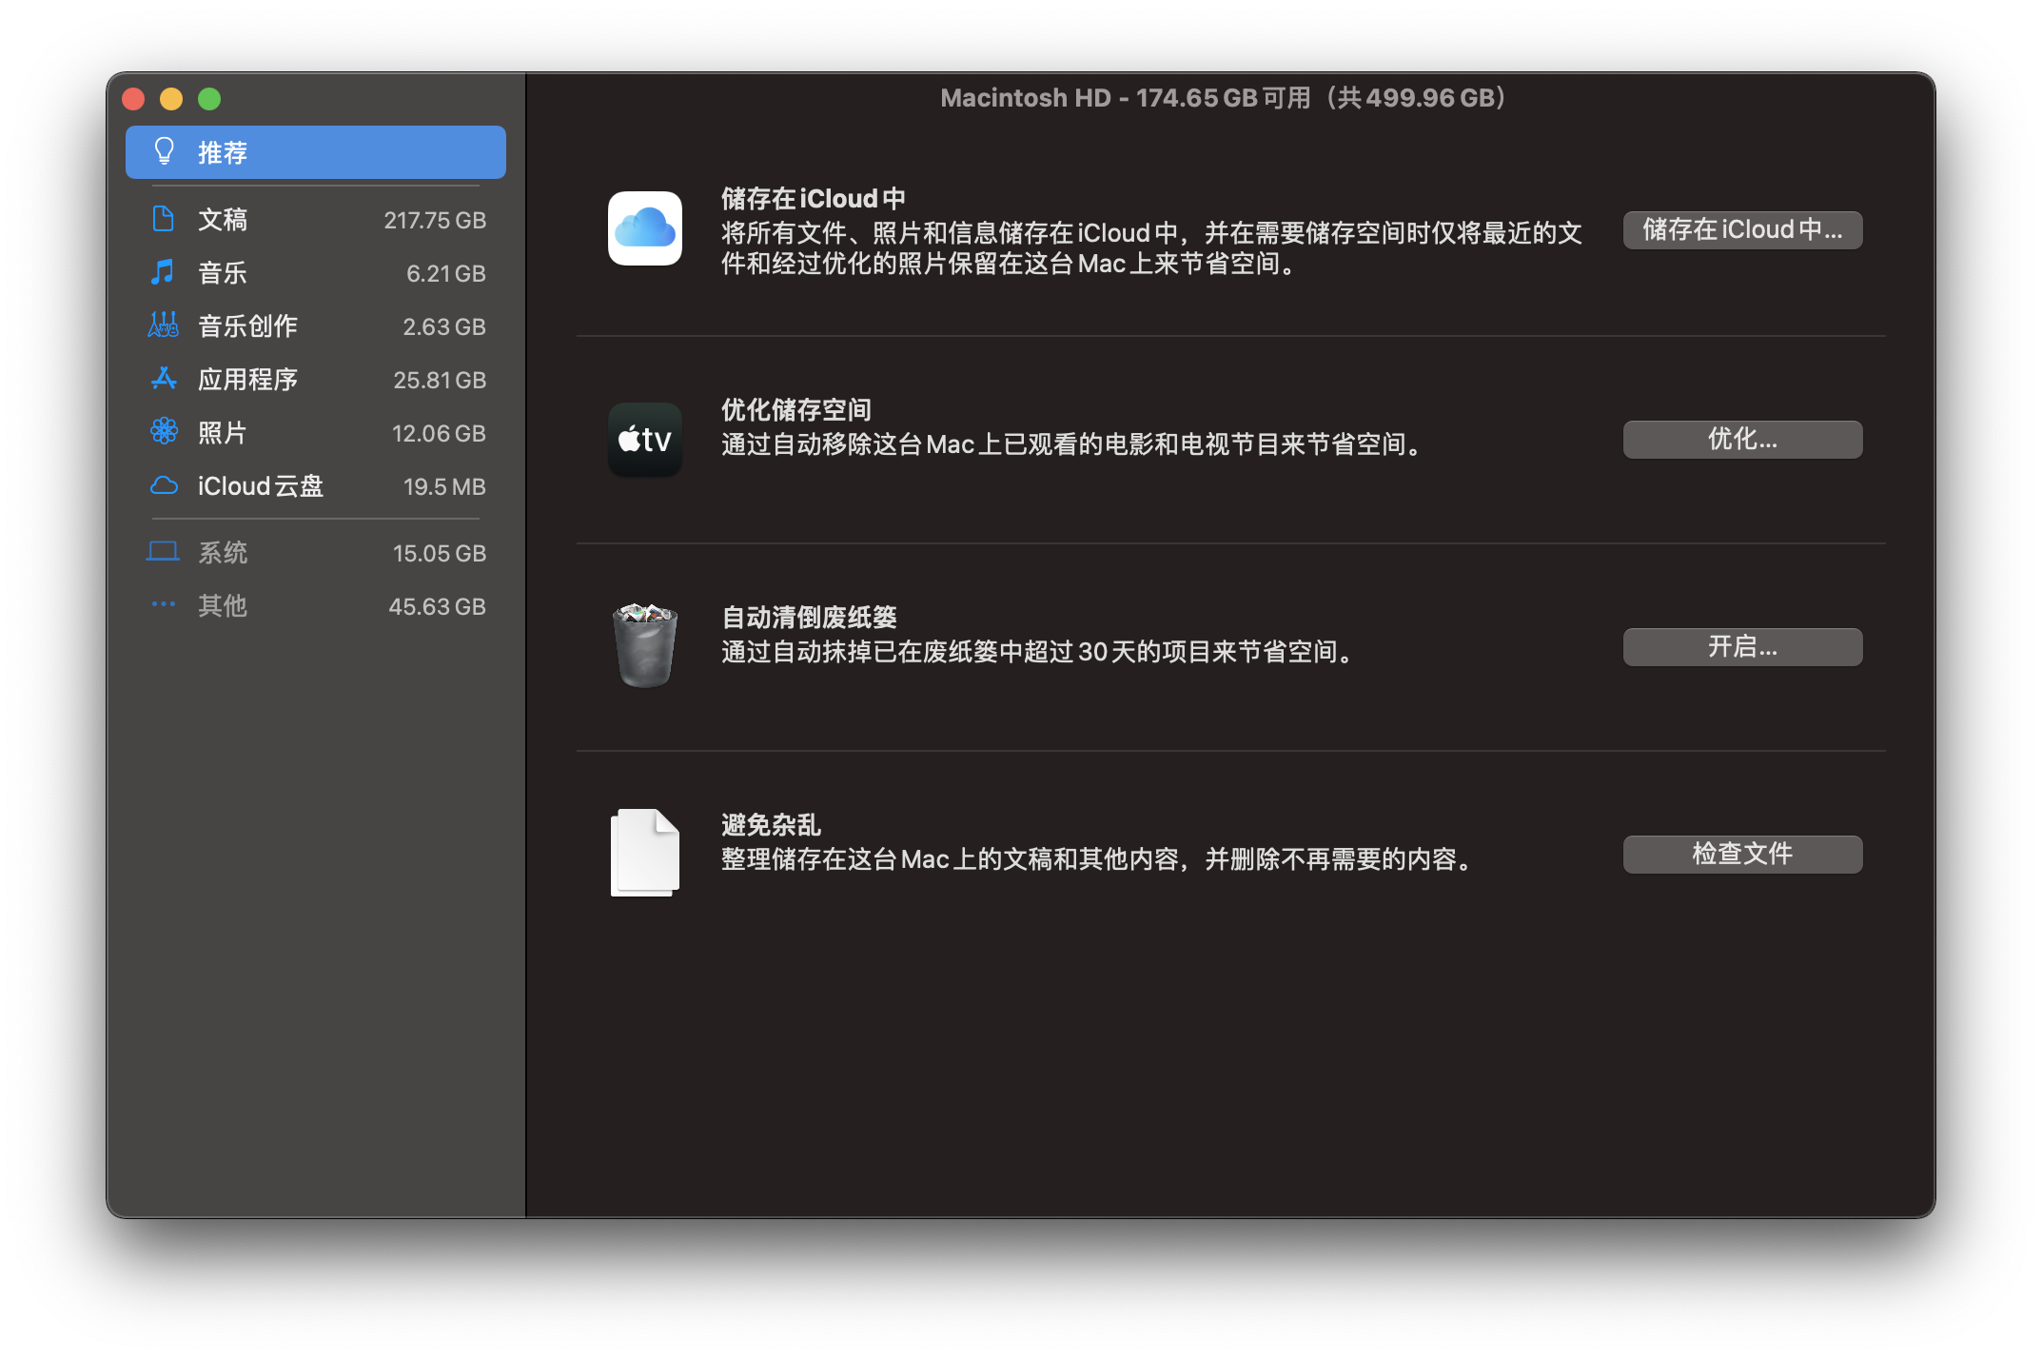Click the 音乐 music note icon
Viewport: 2042px width, 1359px height.
point(164,273)
